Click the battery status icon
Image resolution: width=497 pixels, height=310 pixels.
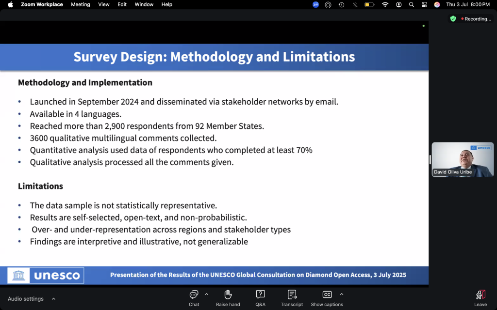369,4
